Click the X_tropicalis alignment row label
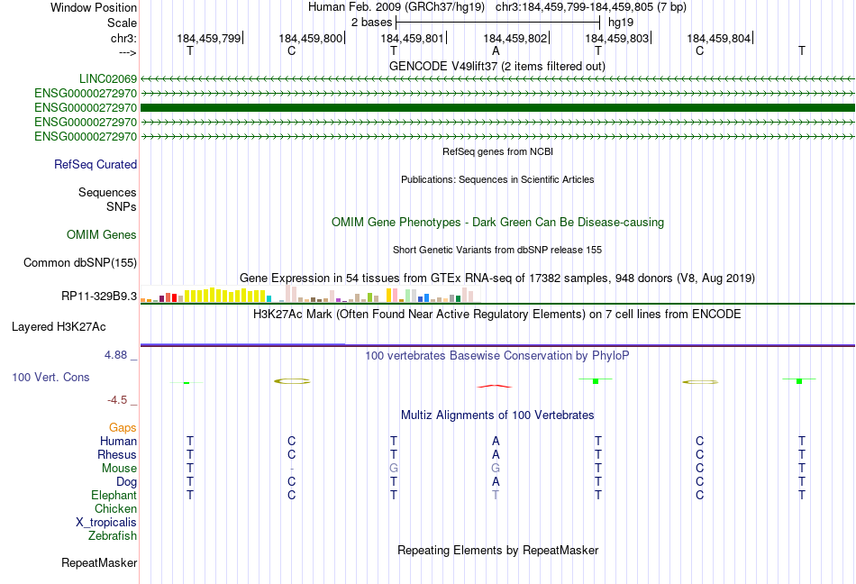The width and height of the screenshot is (856, 584). (x=106, y=523)
